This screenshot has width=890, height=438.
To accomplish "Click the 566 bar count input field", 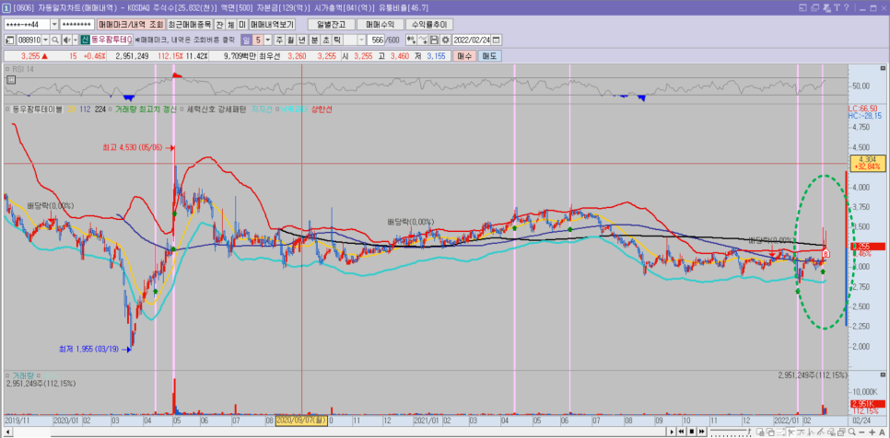I will (x=376, y=40).
